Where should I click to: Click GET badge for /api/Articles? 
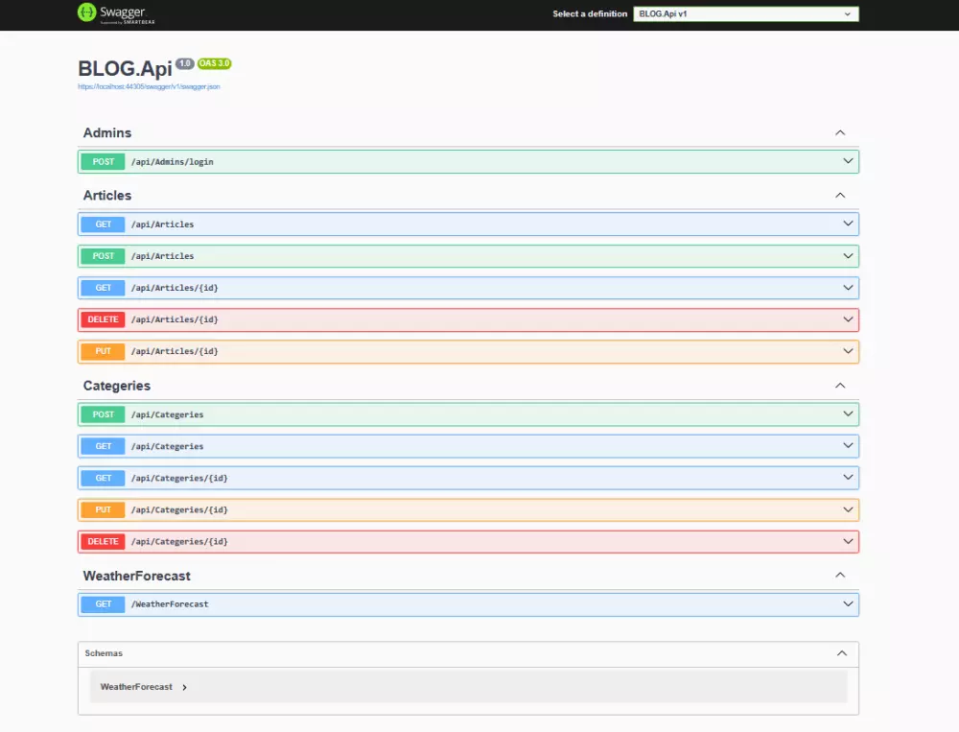[104, 224]
